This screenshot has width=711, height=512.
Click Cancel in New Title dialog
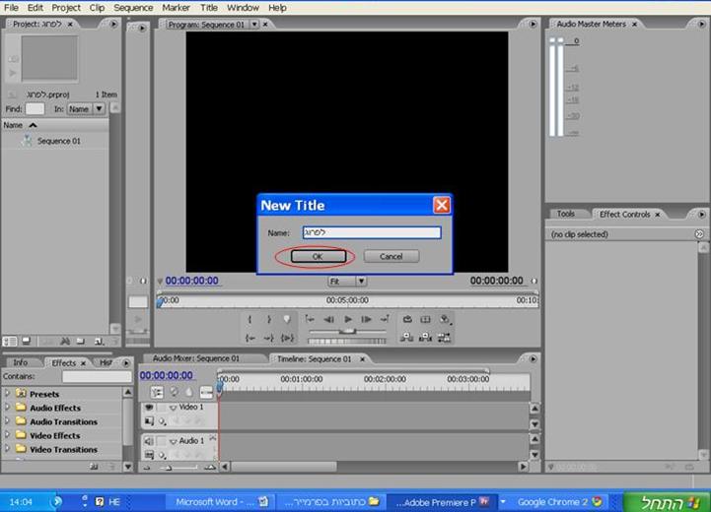click(x=391, y=256)
